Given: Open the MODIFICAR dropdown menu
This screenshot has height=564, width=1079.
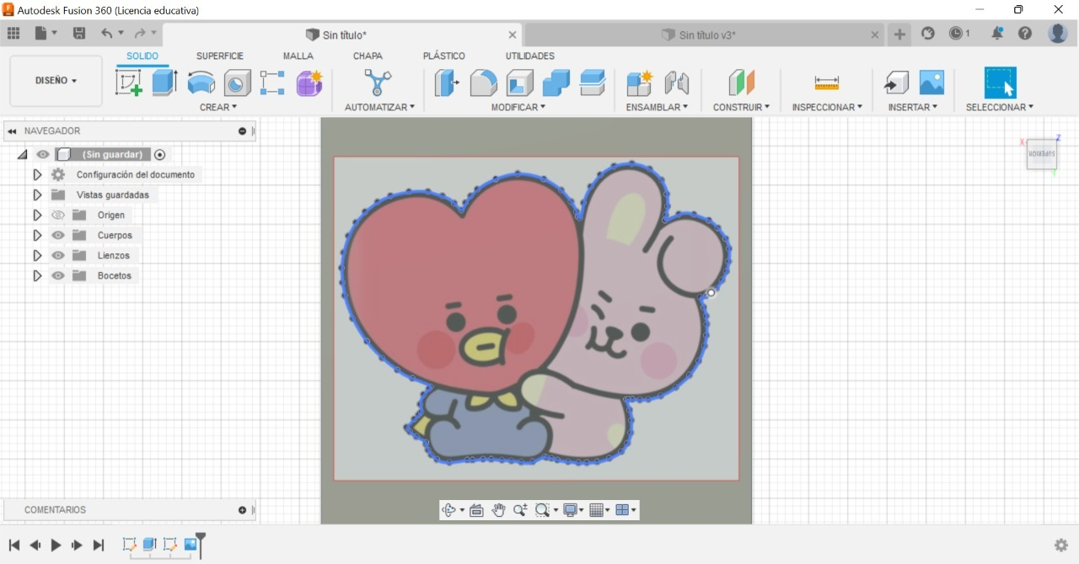Looking at the screenshot, I should [x=518, y=107].
